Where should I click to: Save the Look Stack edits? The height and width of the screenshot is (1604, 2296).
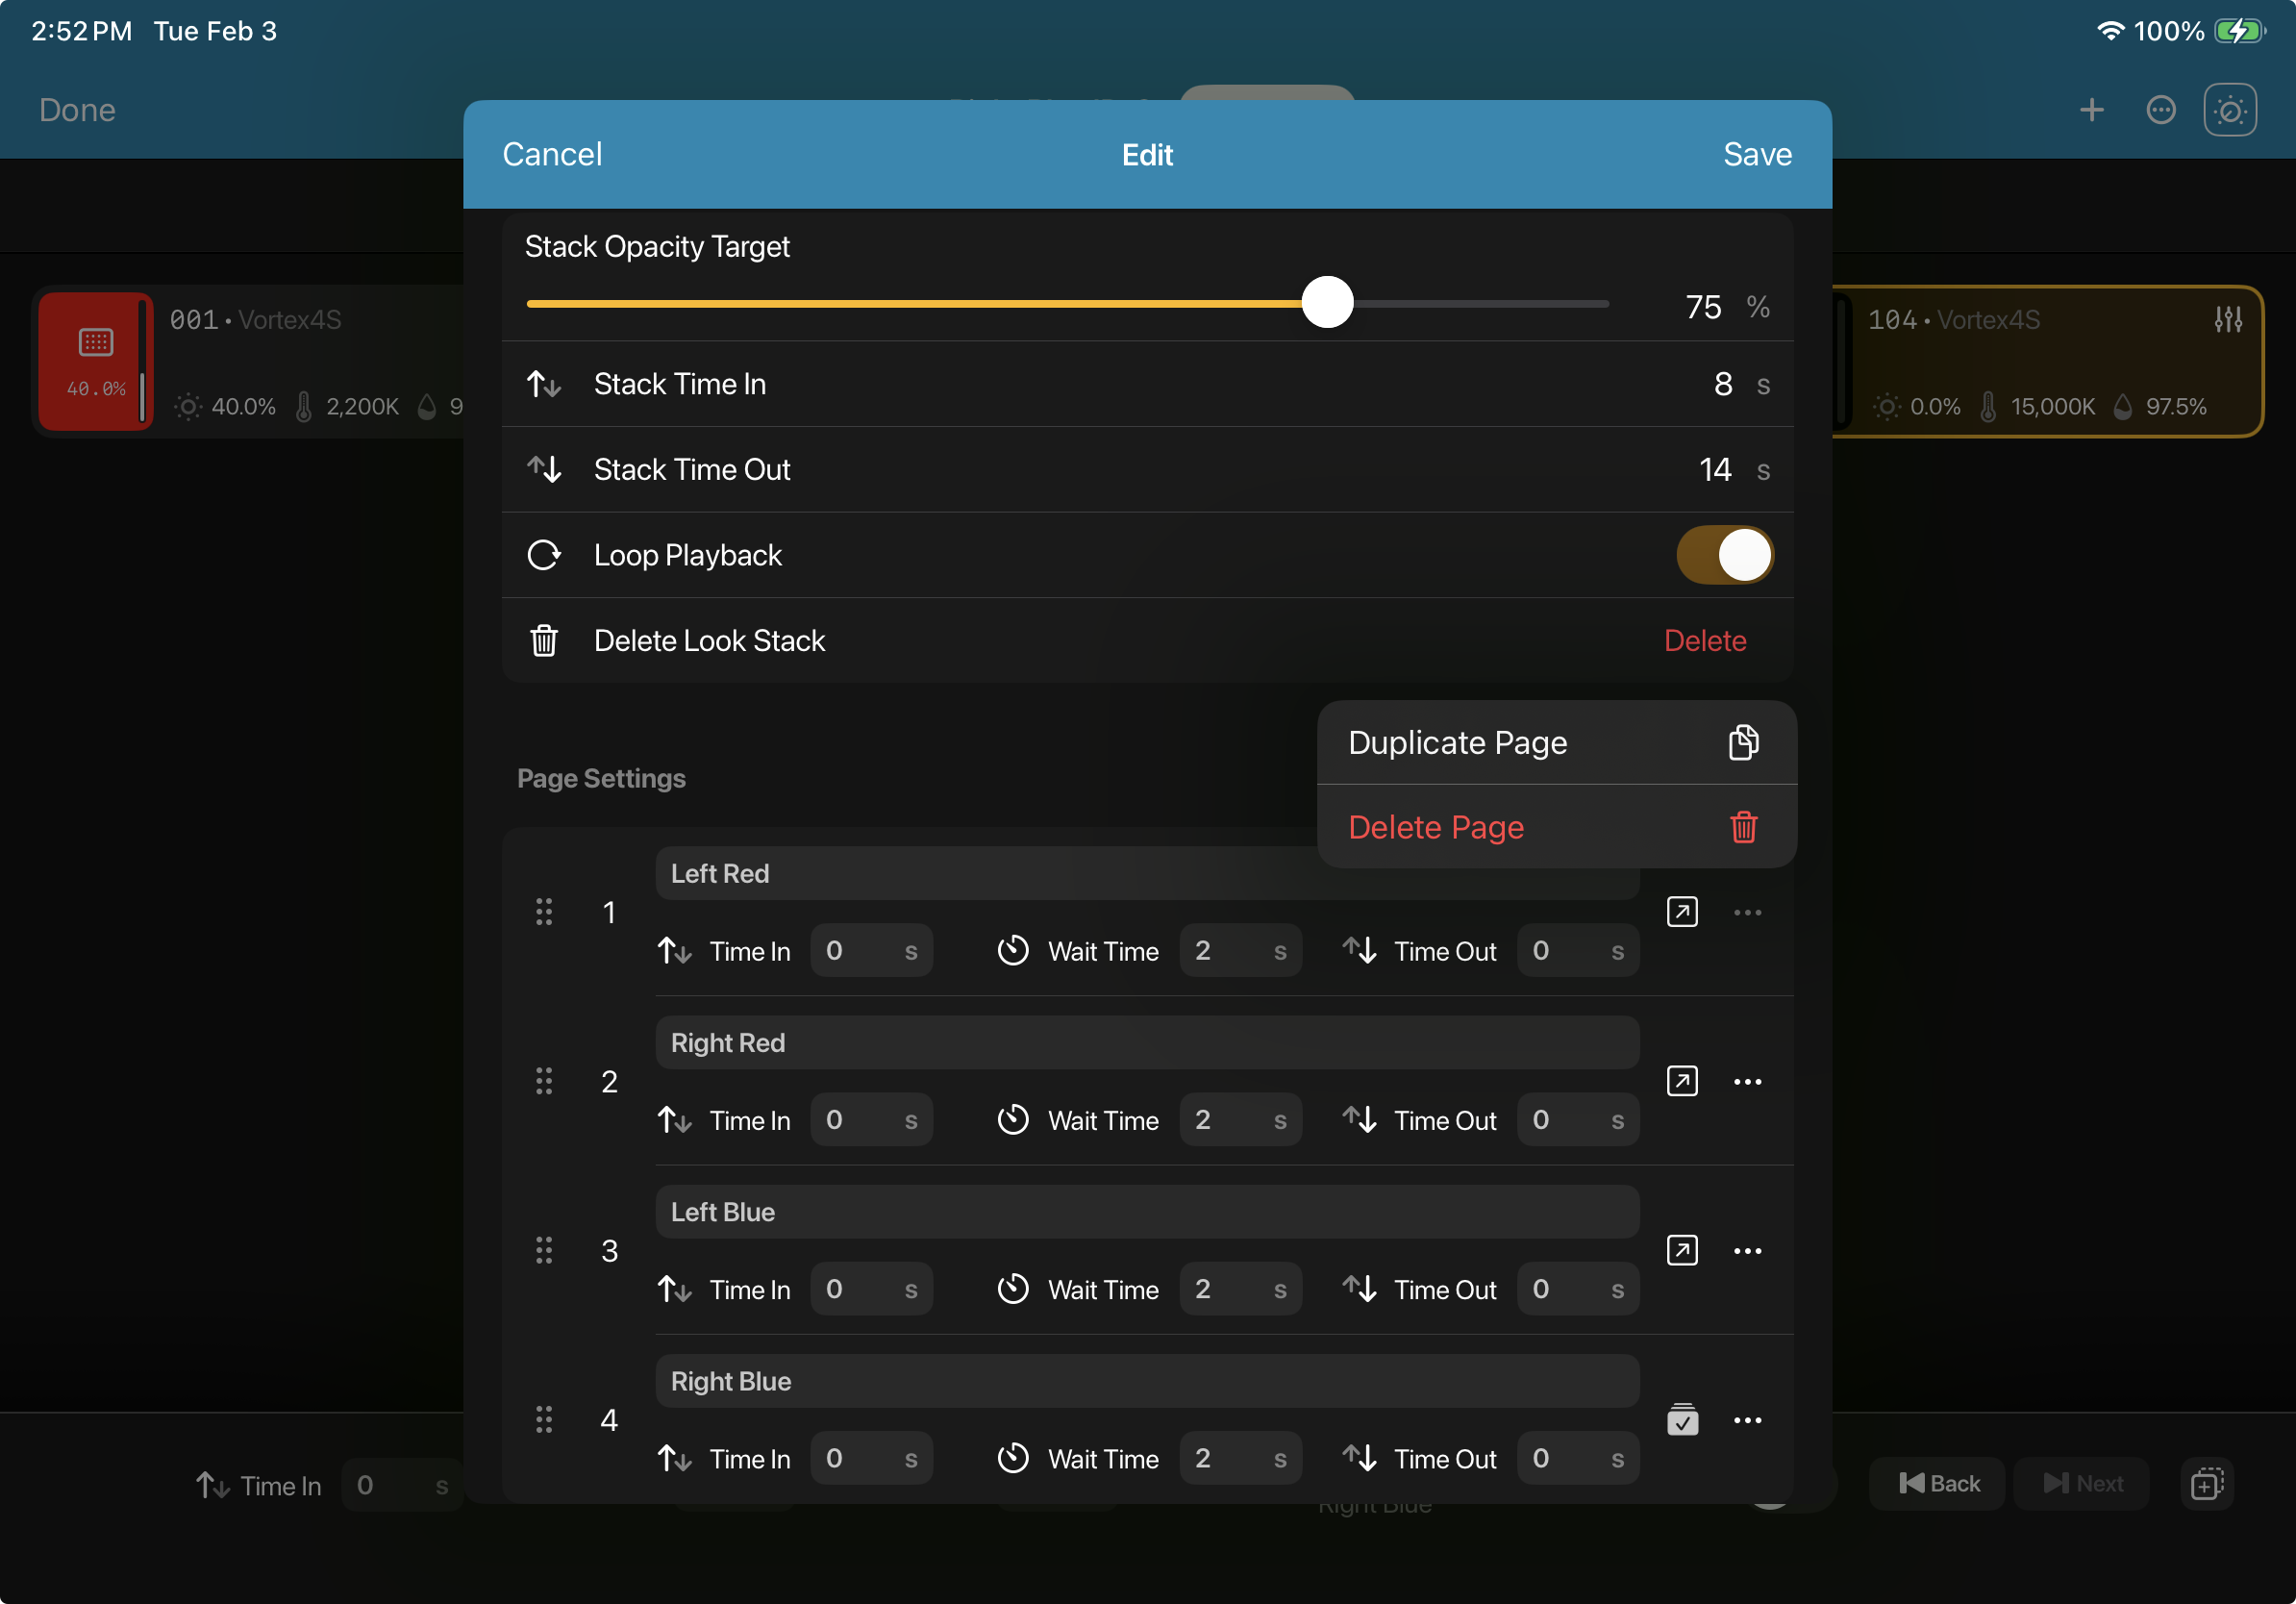pyautogui.click(x=1756, y=154)
